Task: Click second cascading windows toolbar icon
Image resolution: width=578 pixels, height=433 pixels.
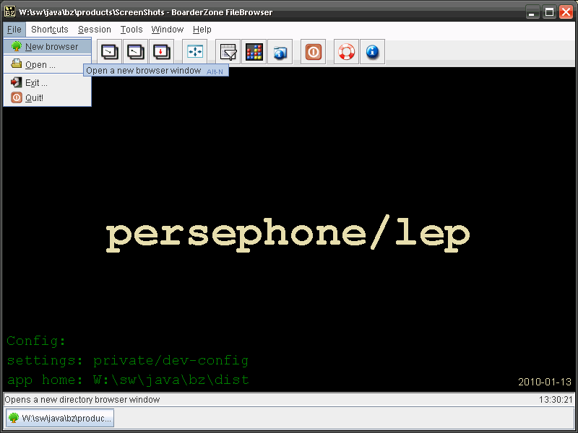Action: coord(136,52)
